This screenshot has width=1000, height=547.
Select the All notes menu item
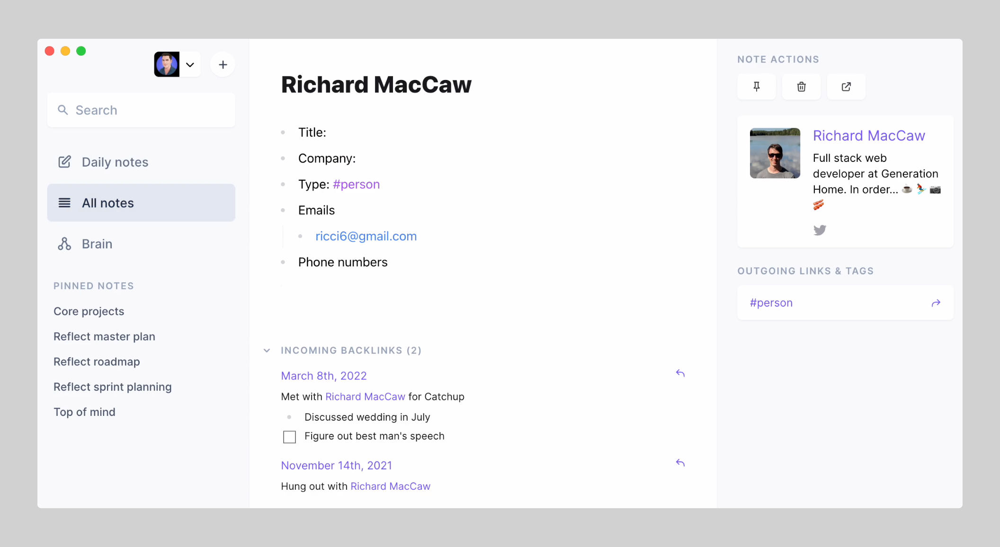point(141,203)
